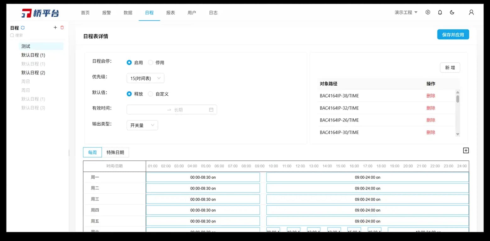Select 周五 00:00-08:30 on block
Image resolution: width=490 pixels, height=241 pixels.
(x=203, y=221)
